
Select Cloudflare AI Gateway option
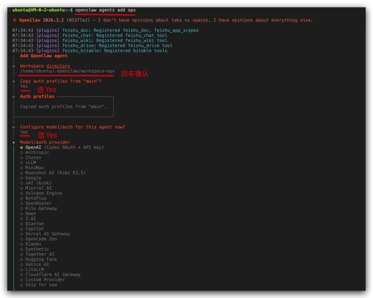pyautogui.click(x=53, y=274)
